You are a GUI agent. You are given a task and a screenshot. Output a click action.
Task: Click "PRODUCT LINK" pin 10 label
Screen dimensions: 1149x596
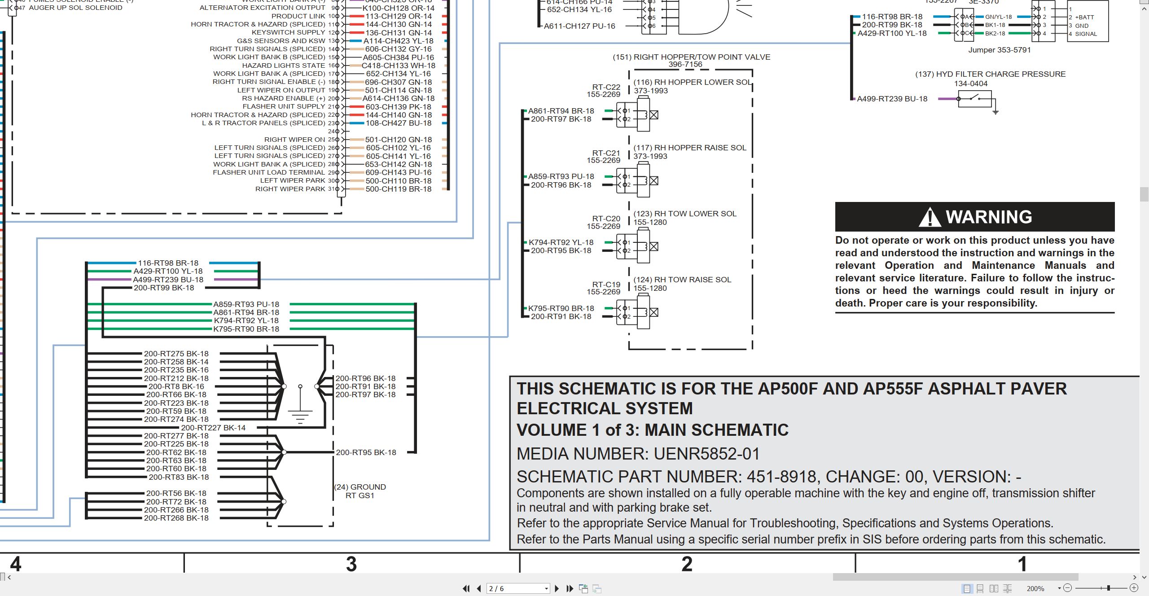pos(298,16)
